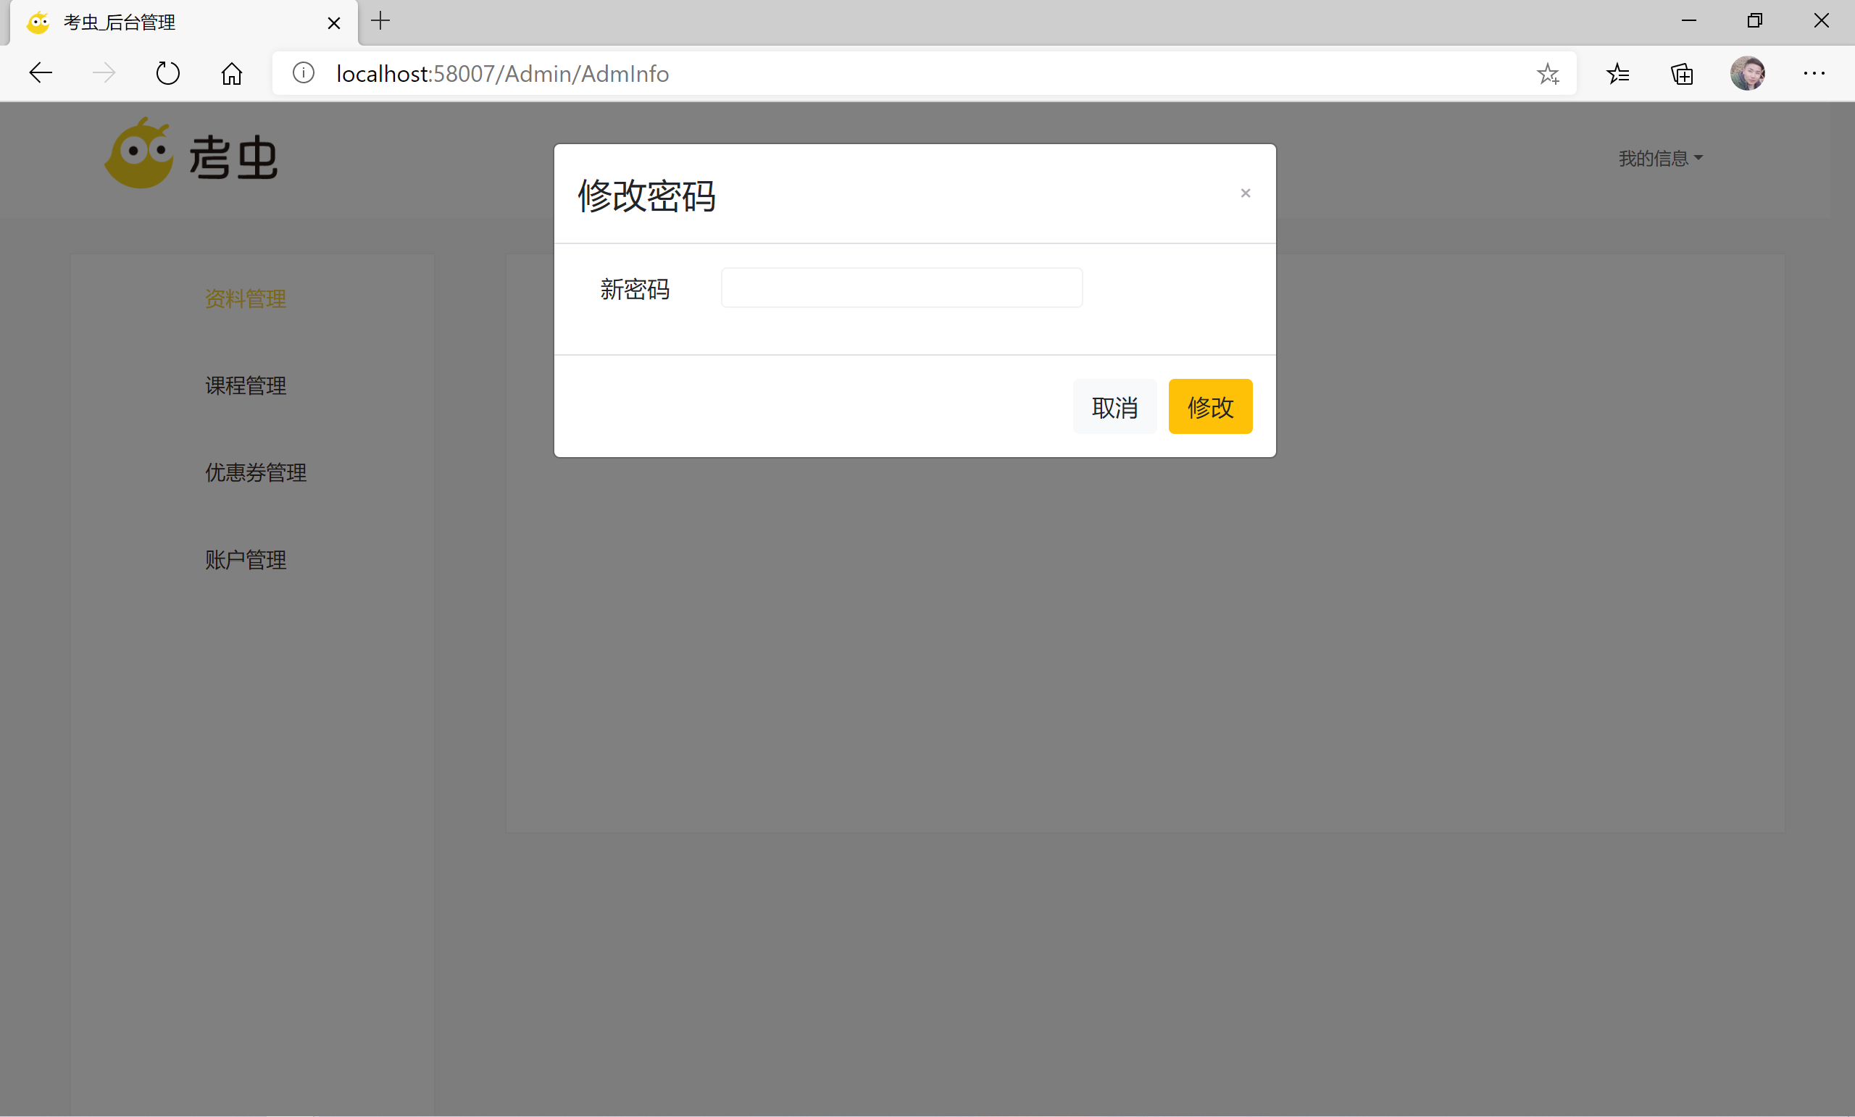Select 资料管理 in the sidebar
Image resolution: width=1855 pixels, height=1117 pixels.
(x=246, y=299)
